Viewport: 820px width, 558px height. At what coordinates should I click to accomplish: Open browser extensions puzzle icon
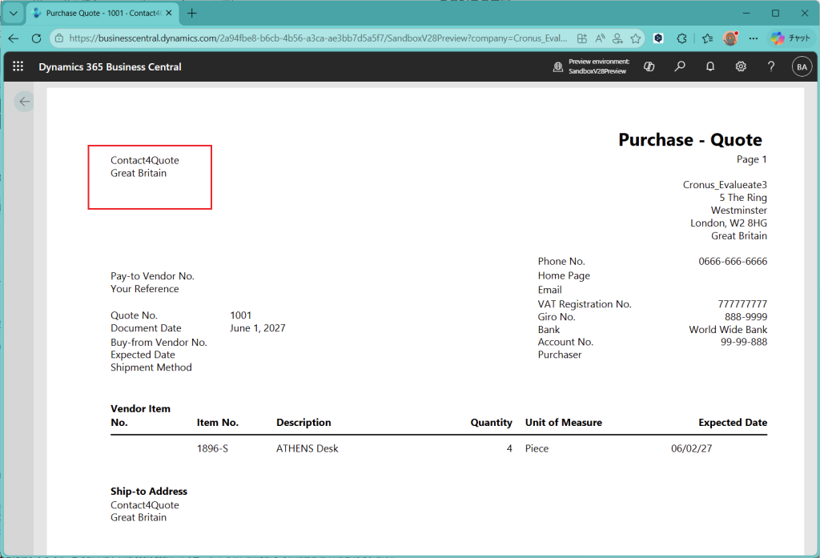click(682, 38)
